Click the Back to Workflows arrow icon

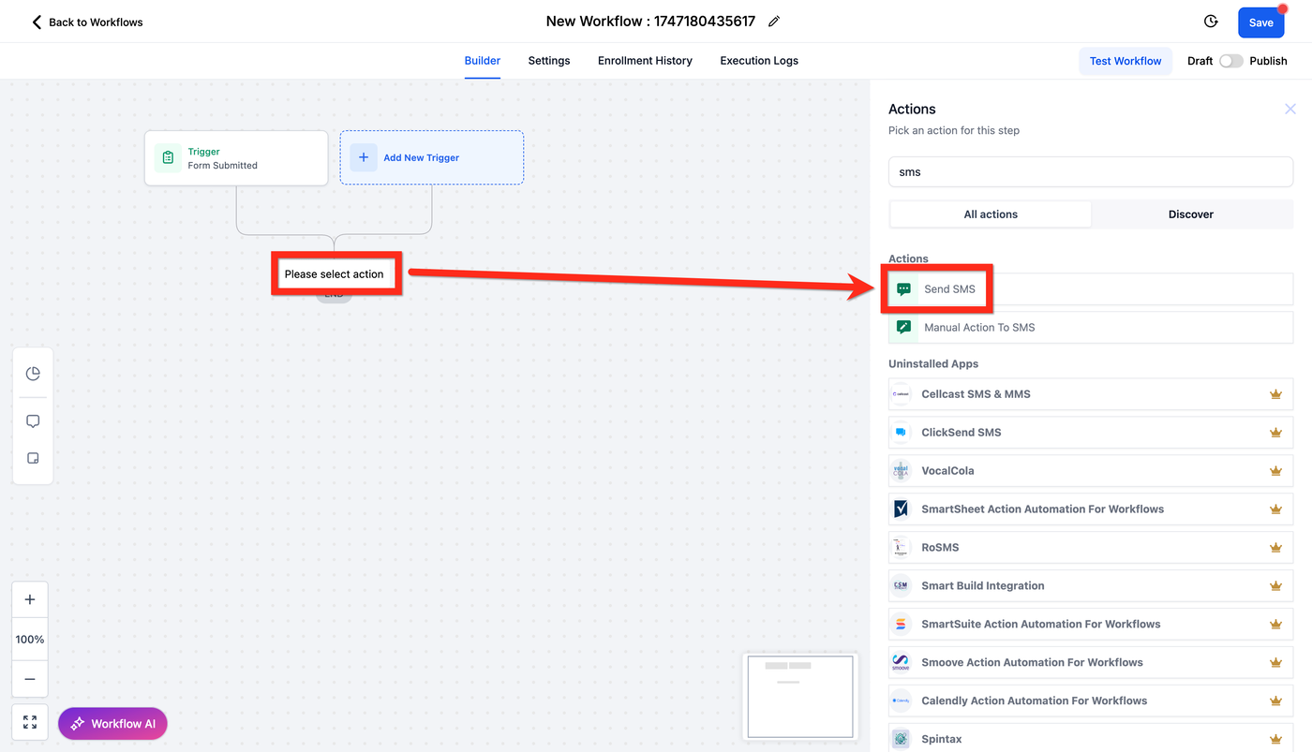(37, 22)
